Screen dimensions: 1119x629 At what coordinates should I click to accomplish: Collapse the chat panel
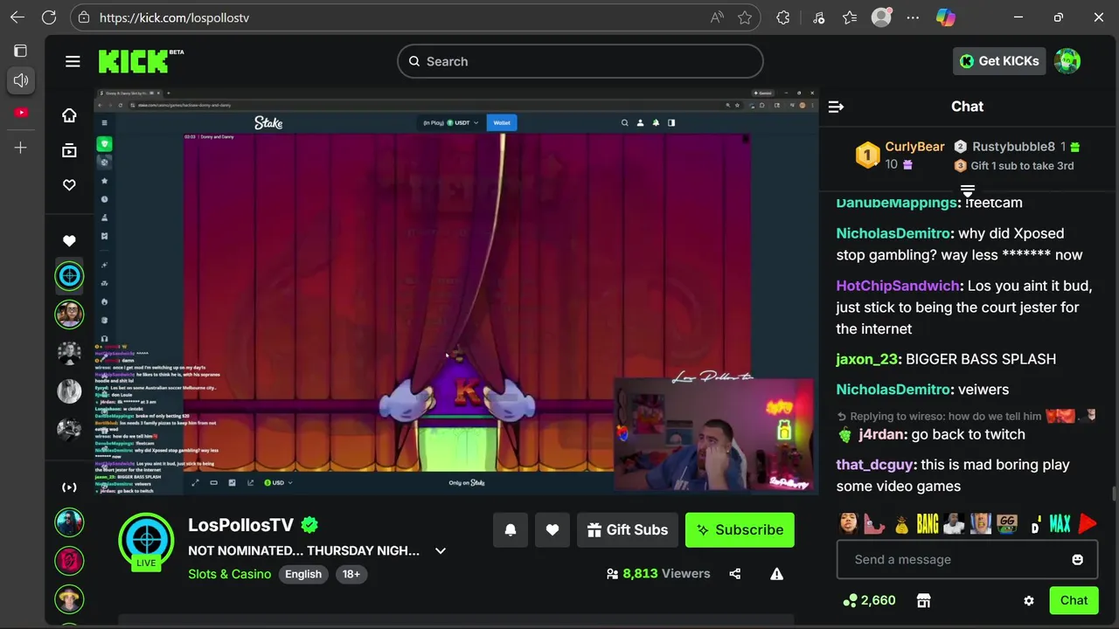836,107
